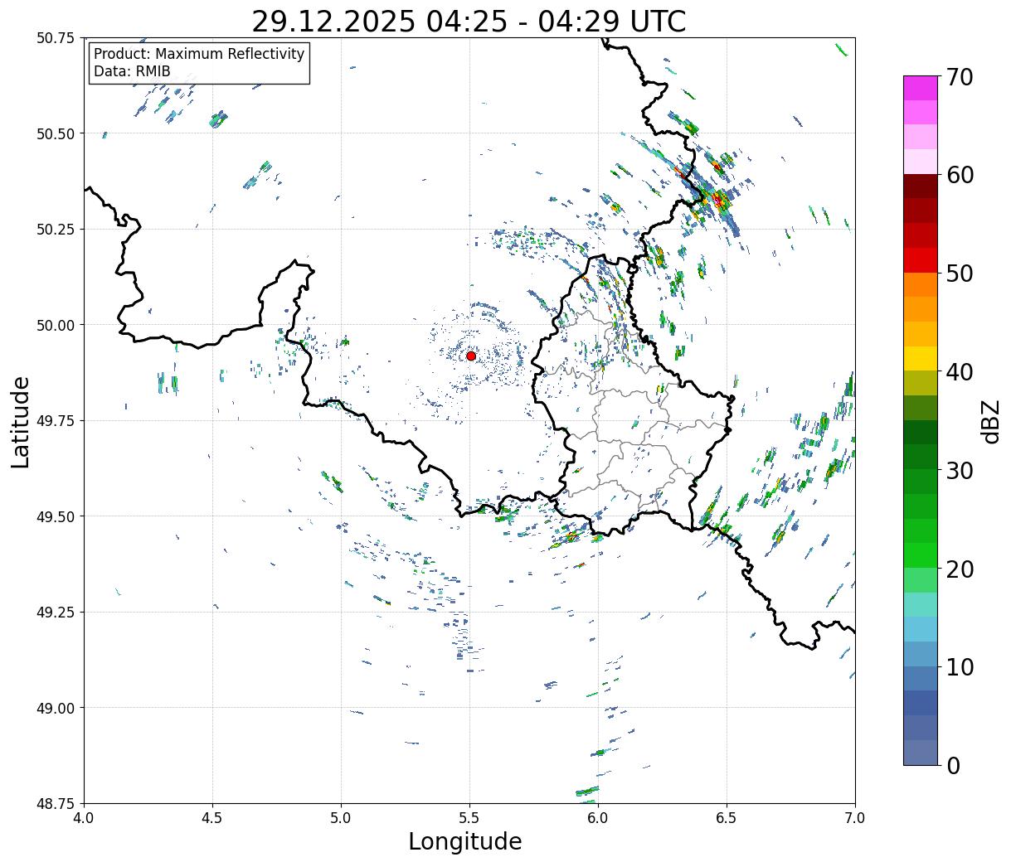Click the longitude tick label 4.0
The height and width of the screenshot is (862, 1011).
tap(84, 818)
